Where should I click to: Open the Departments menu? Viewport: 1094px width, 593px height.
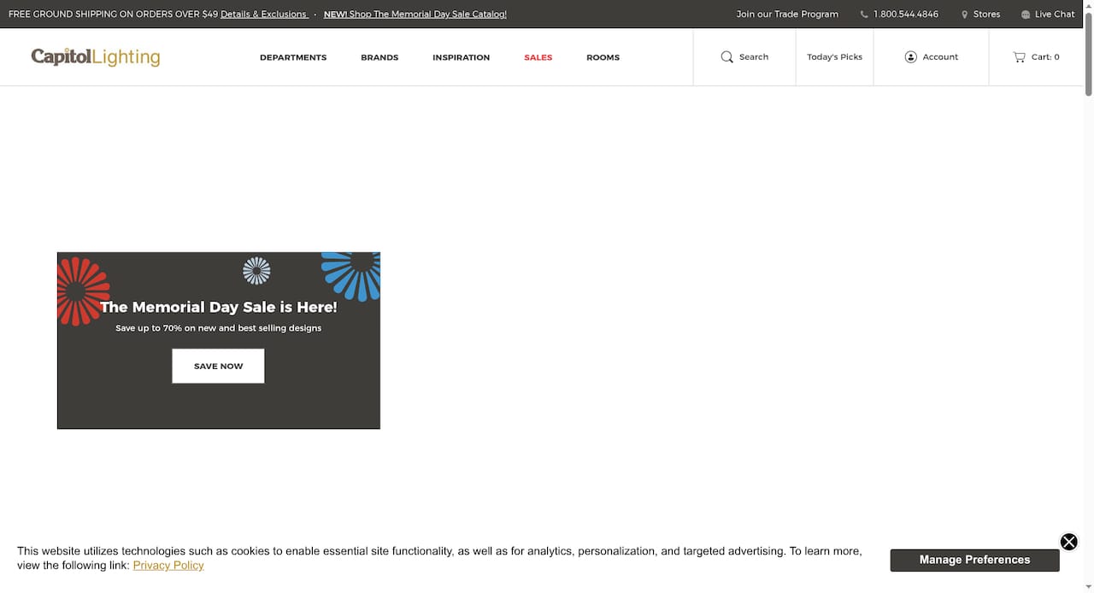tap(293, 57)
